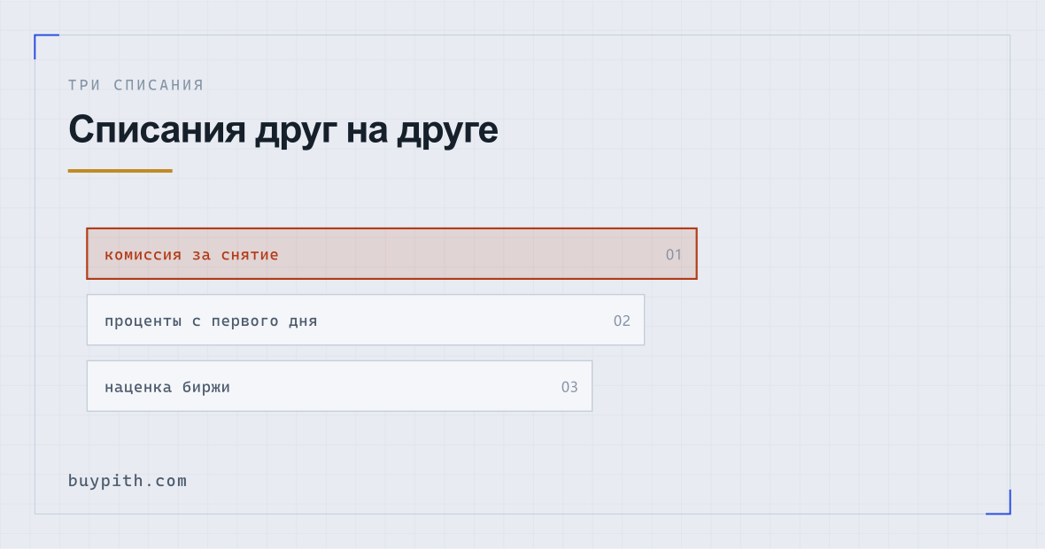Image resolution: width=1045 pixels, height=549 pixels.
Task: Click the heading 'Списания друг на друге'
Action: click(283, 130)
